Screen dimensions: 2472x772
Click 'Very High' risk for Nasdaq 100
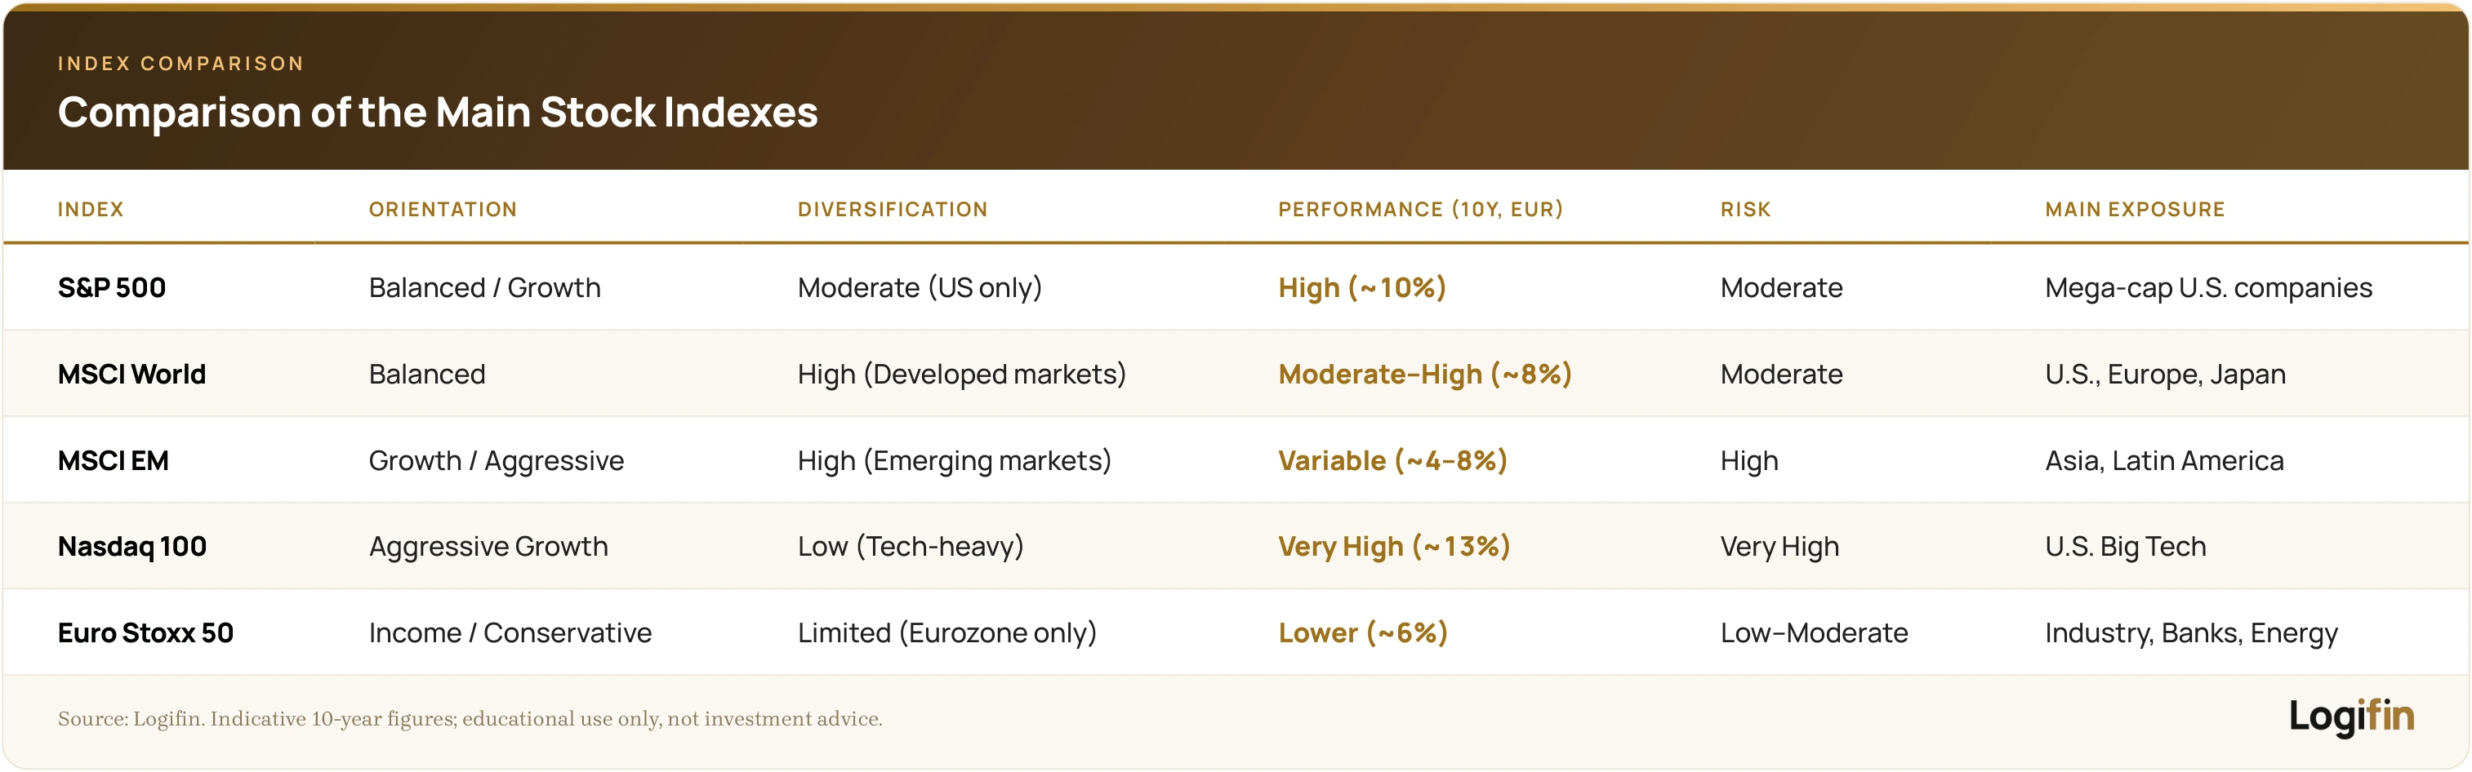[1779, 548]
